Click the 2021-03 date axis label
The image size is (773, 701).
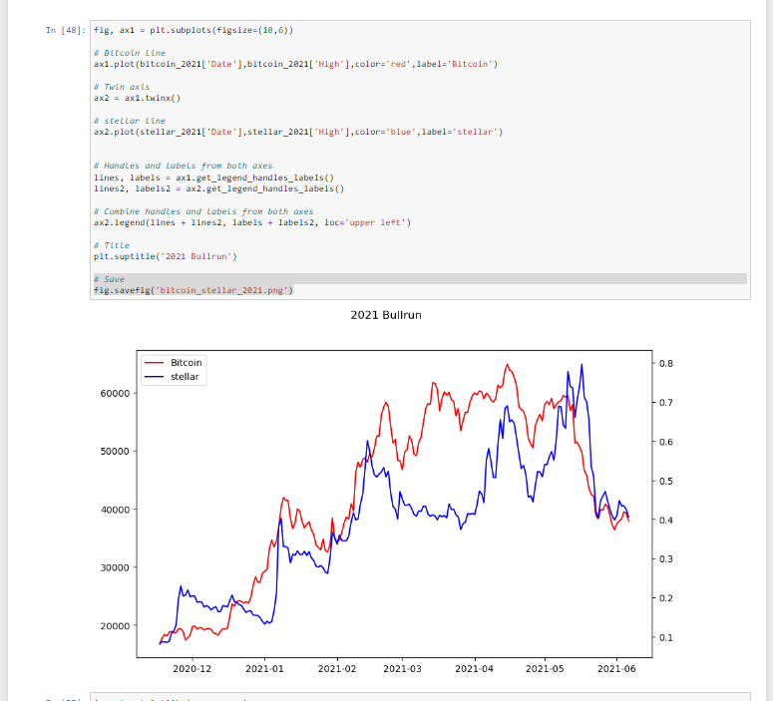[x=402, y=669]
